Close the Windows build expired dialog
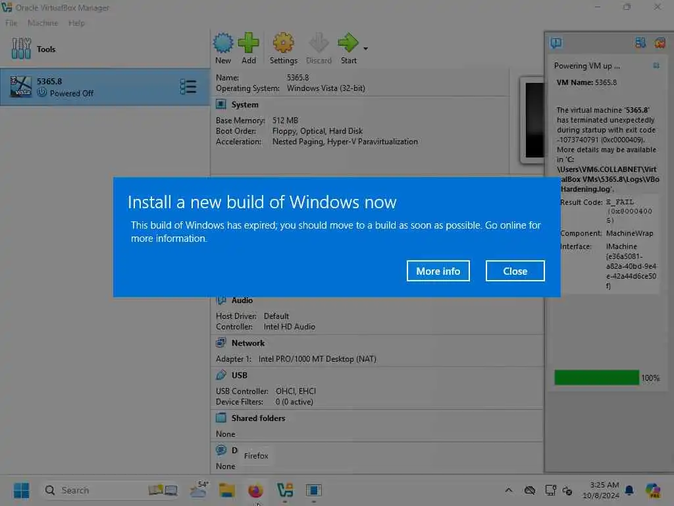Image resolution: width=674 pixels, height=506 pixels. 515,271
